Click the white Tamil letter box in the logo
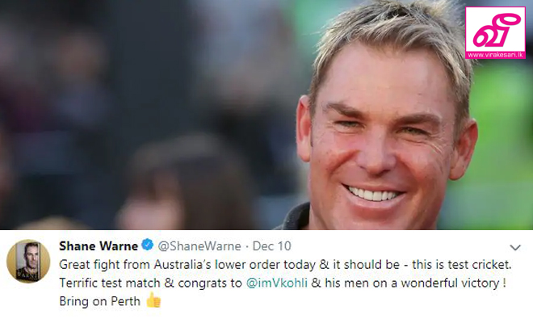 point(495,31)
